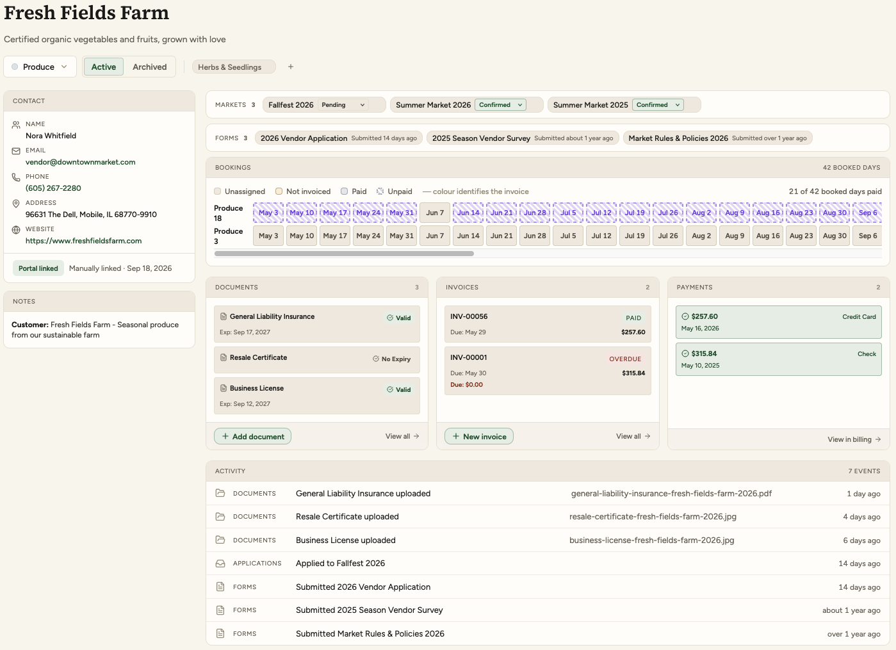This screenshot has height=650, width=896.
Task: Open the INV-00001 overdue invoice card
Action: point(548,371)
